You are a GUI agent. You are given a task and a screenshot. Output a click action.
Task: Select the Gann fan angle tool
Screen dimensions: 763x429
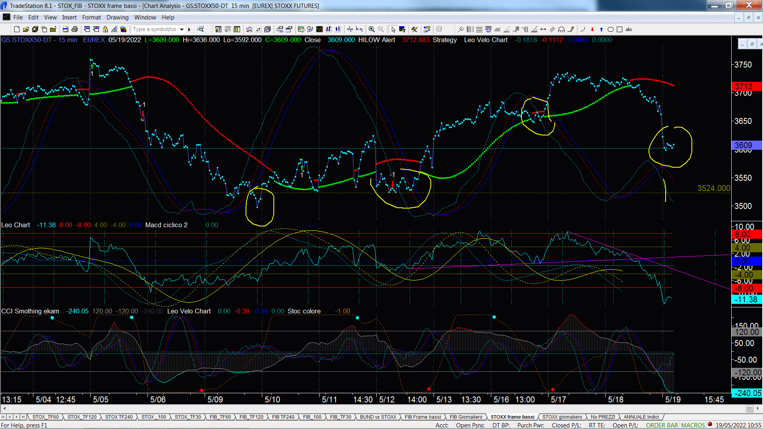pyautogui.click(x=534, y=29)
